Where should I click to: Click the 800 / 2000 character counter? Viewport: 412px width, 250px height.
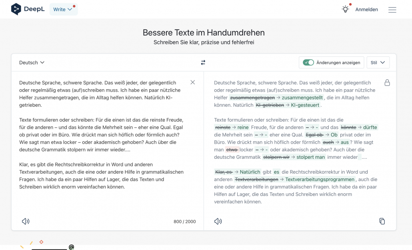click(x=184, y=221)
